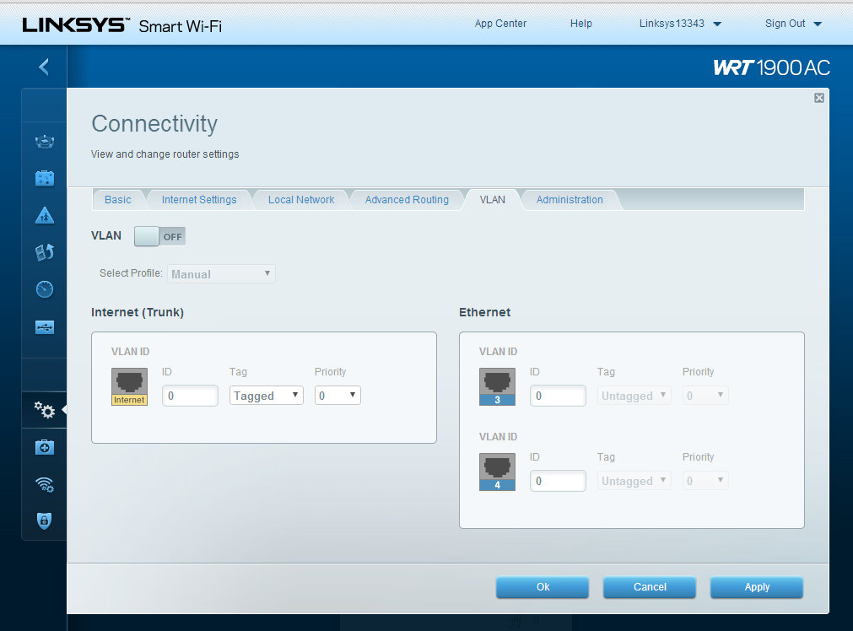853x631 pixels.
Task: Switch to the Internet Settings tab
Action: click(x=199, y=200)
